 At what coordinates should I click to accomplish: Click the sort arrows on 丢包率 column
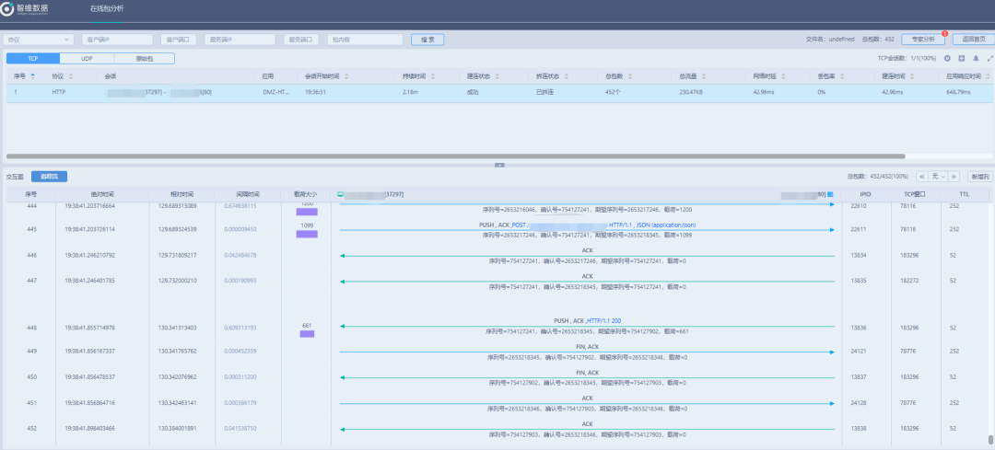click(x=841, y=76)
